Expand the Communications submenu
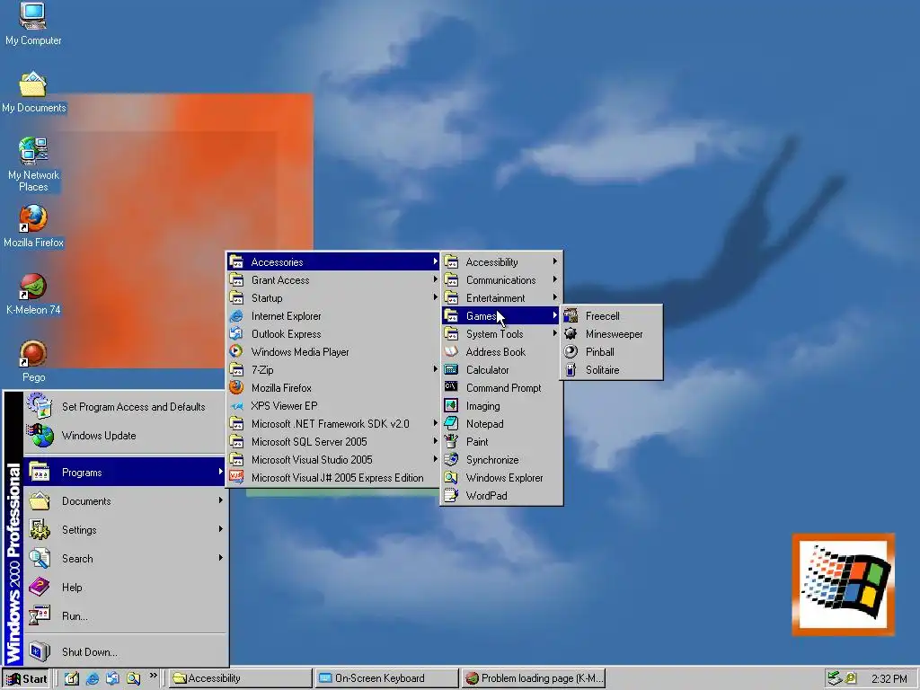Screen dimensions: 920x690 [x=501, y=280]
